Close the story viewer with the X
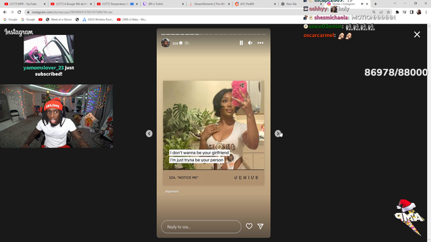This screenshot has width=431, height=242. tap(417, 34)
